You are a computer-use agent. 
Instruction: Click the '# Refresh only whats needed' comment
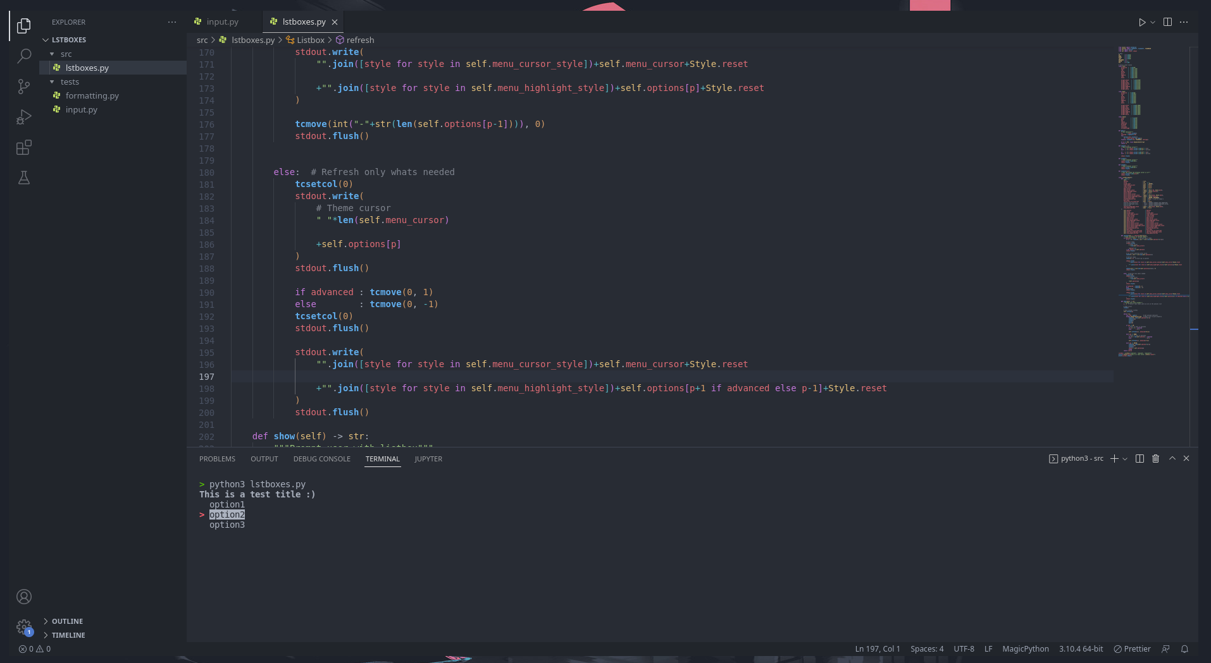click(x=383, y=173)
